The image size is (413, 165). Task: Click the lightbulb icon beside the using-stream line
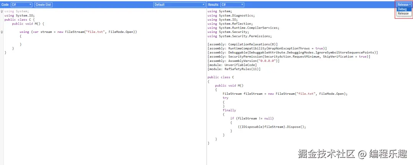(2, 32)
